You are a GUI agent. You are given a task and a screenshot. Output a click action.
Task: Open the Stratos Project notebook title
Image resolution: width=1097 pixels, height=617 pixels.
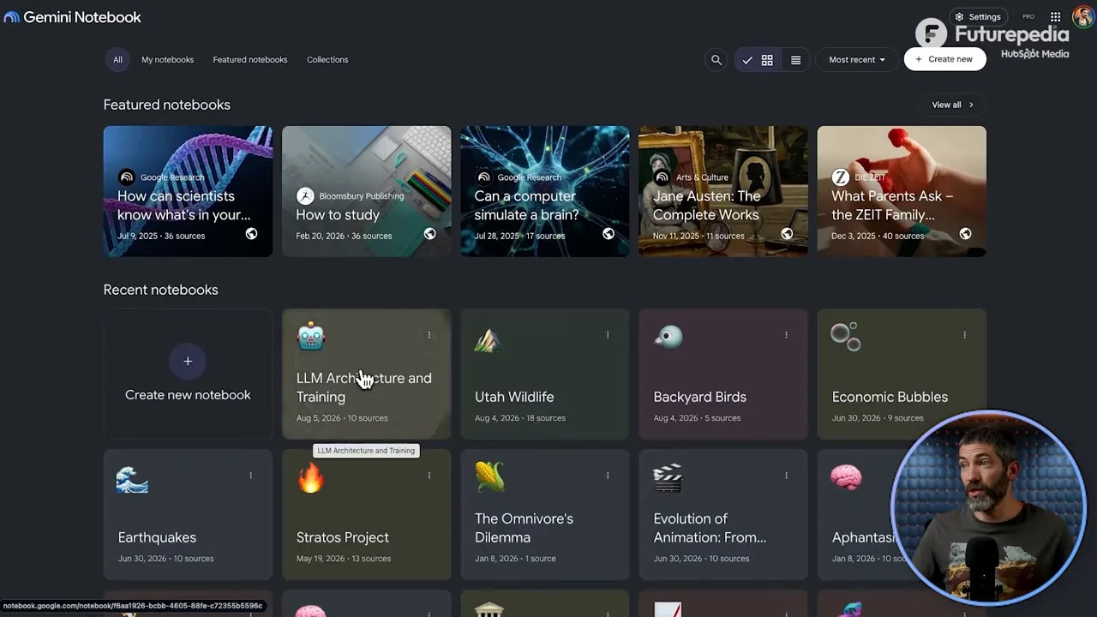343,537
